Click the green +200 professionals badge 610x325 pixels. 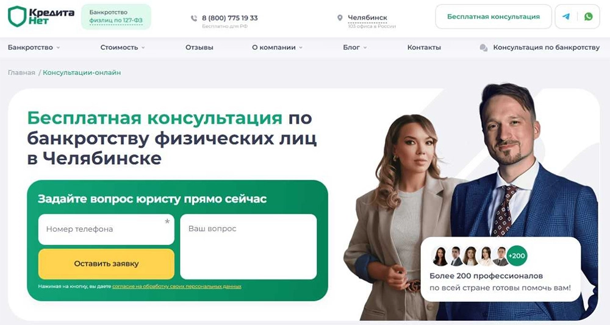coord(517,256)
